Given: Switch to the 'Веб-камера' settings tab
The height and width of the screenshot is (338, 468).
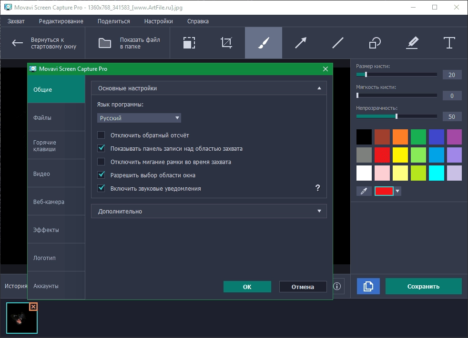Looking at the screenshot, I should point(56,202).
